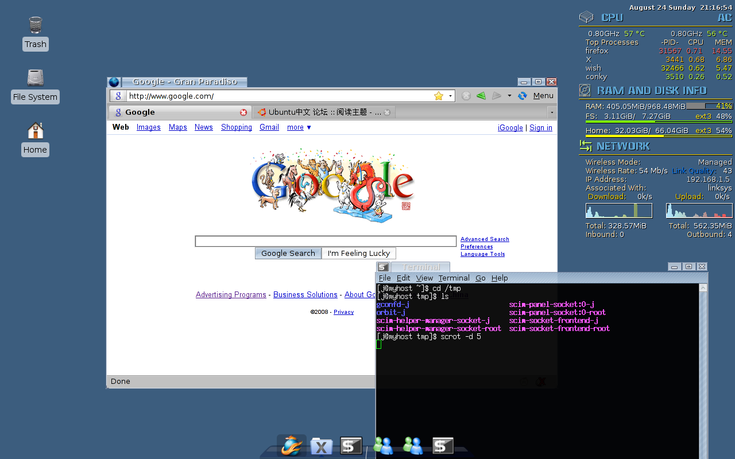Click the grey Forward arrow button
This screenshot has height=459, width=735.
[x=497, y=96]
